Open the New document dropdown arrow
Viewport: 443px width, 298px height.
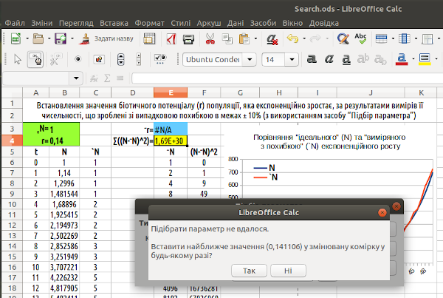[x=27, y=38]
